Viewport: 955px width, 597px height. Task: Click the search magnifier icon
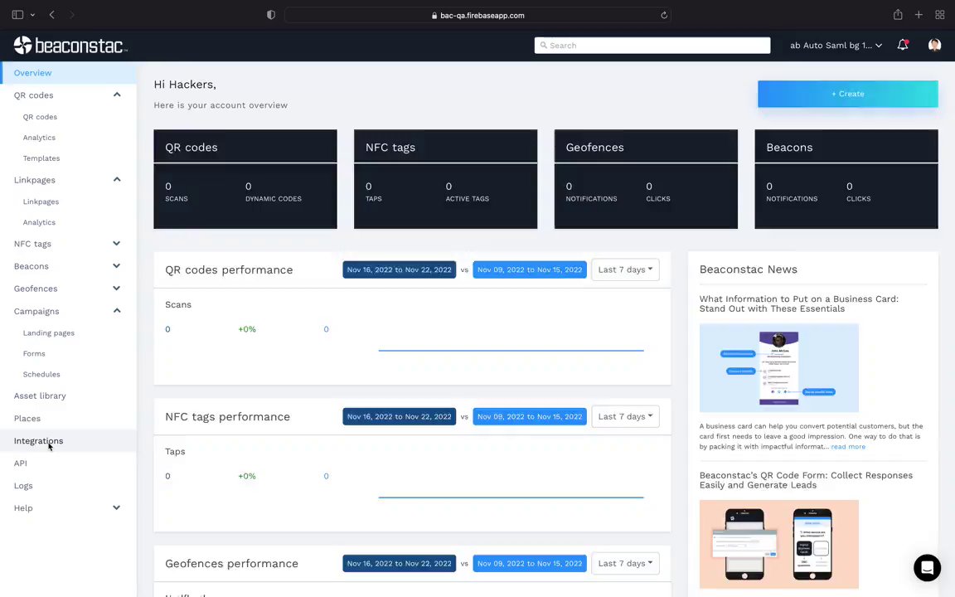543,45
